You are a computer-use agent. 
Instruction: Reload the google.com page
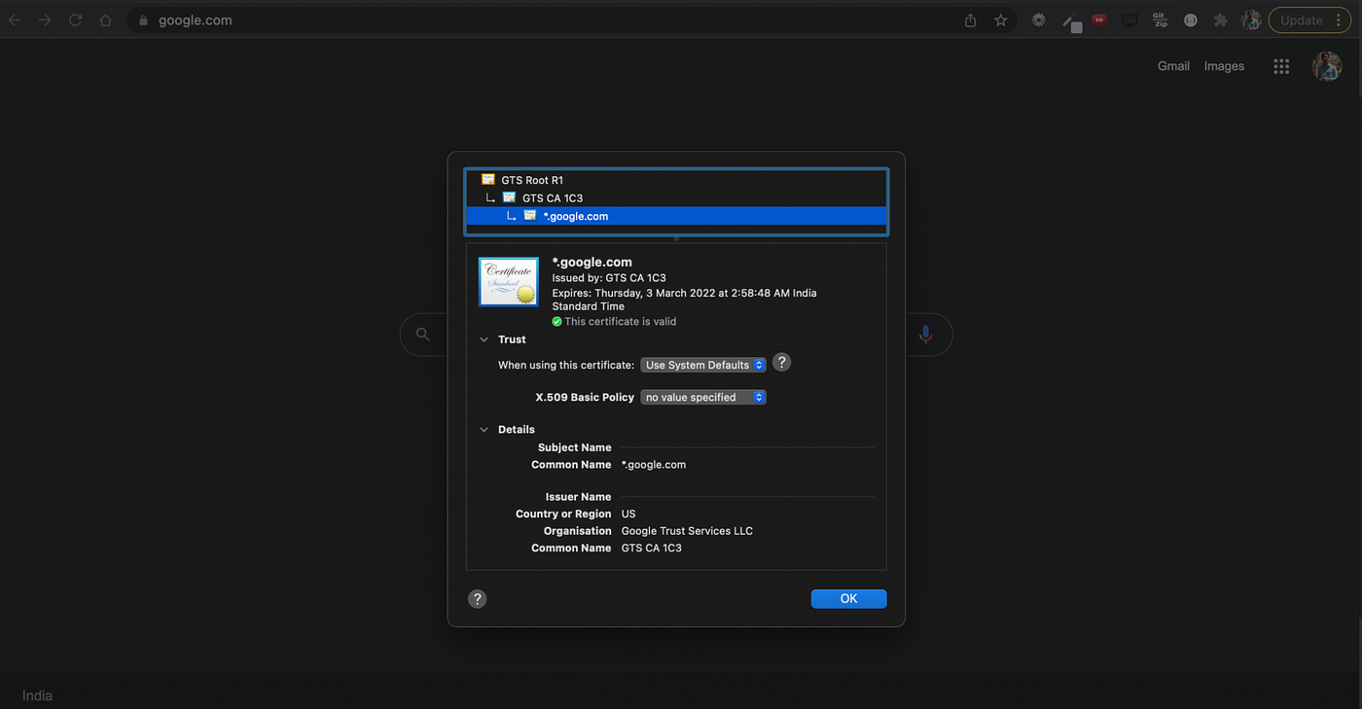tap(75, 19)
